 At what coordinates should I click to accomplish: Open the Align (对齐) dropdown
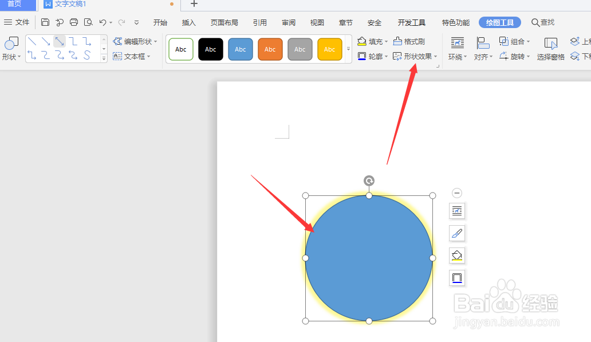pos(483,49)
